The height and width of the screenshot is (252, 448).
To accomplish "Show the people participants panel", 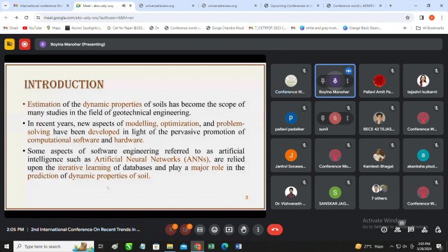I will (x=397, y=230).
